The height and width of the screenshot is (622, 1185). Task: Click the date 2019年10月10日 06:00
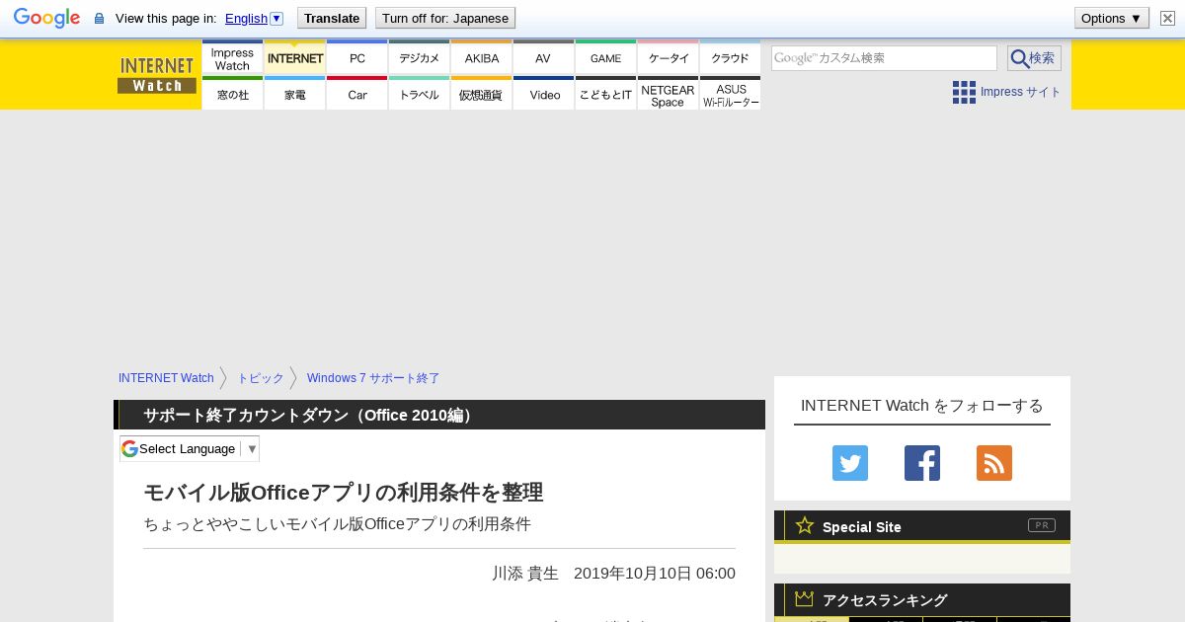(x=655, y=573)
